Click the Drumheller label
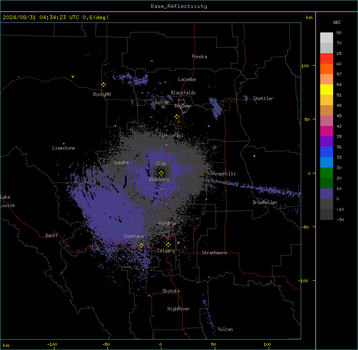 click(x=265, y=202)
